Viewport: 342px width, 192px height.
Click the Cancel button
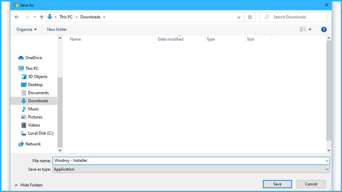(311, 184)
